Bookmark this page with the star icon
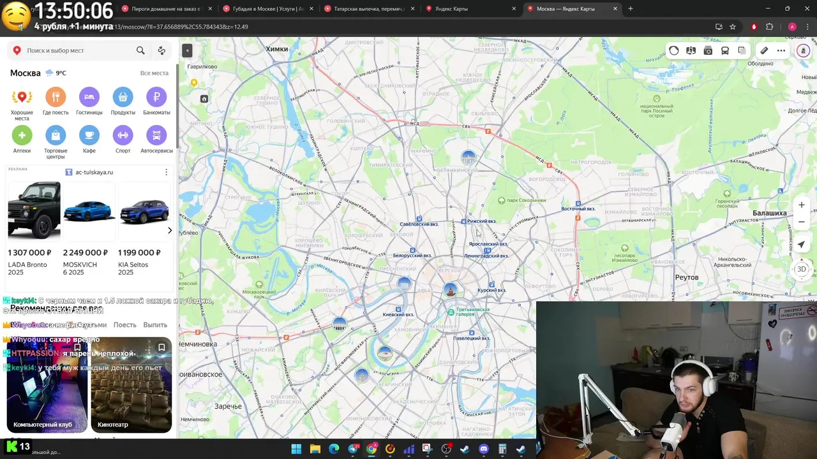The height and width of the screenshot is (459, 817). pos(733,27)
